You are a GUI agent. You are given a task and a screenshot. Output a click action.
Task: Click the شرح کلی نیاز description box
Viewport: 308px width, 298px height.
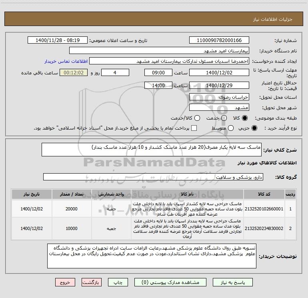[152, 150]
